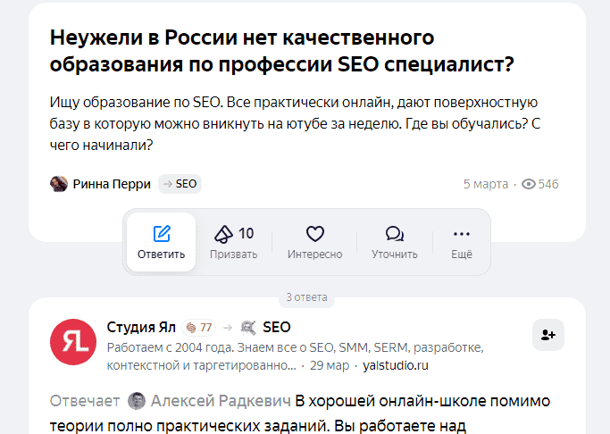Click the Призвать megaphone icon
Screen dimensions: 610x434
pyautogui.click(x=223, y=234)
